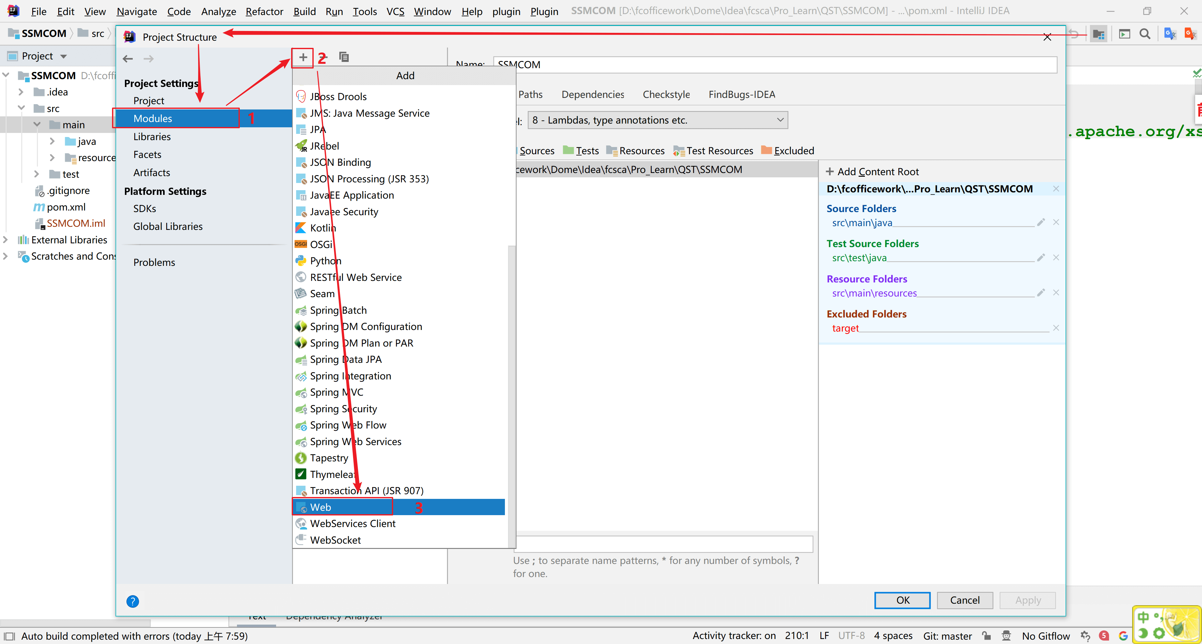Click the Back navigation arrow
Image resolution: width=1202 pixels, height=644 pixels.
128,59
